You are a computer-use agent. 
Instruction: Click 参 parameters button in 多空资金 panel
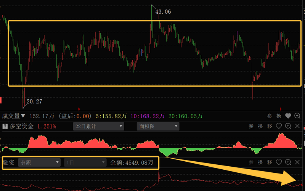(x=251, y=126)
